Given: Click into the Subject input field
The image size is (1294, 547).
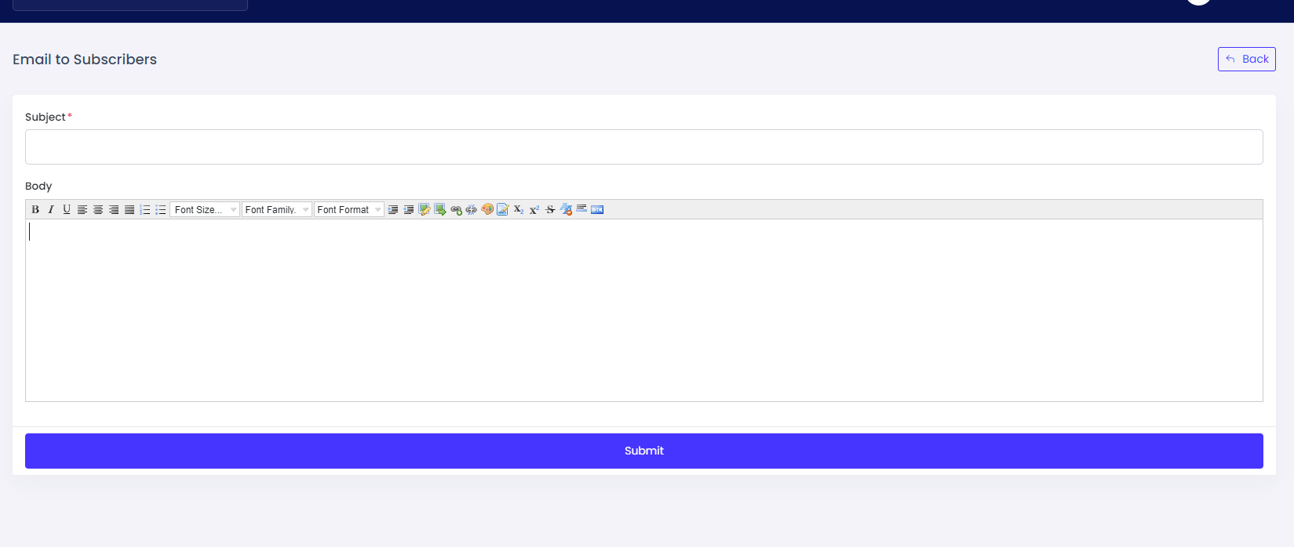Looking at the screenshot, I should (x=643, y=147).
